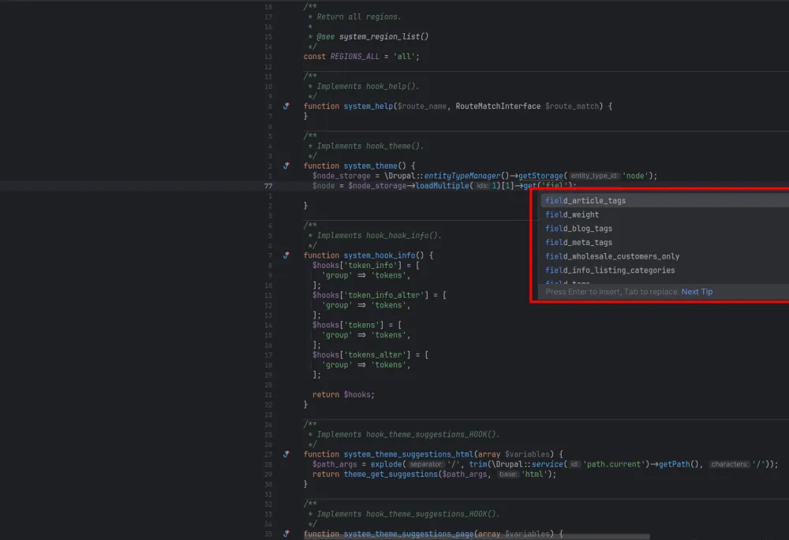Select field_article_tags from the completion list
This screenshot has height=540, width=789.
pos(585,201)
